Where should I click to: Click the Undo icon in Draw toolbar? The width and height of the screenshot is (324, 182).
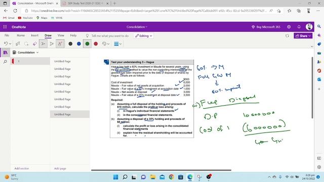tap(6, 43)
